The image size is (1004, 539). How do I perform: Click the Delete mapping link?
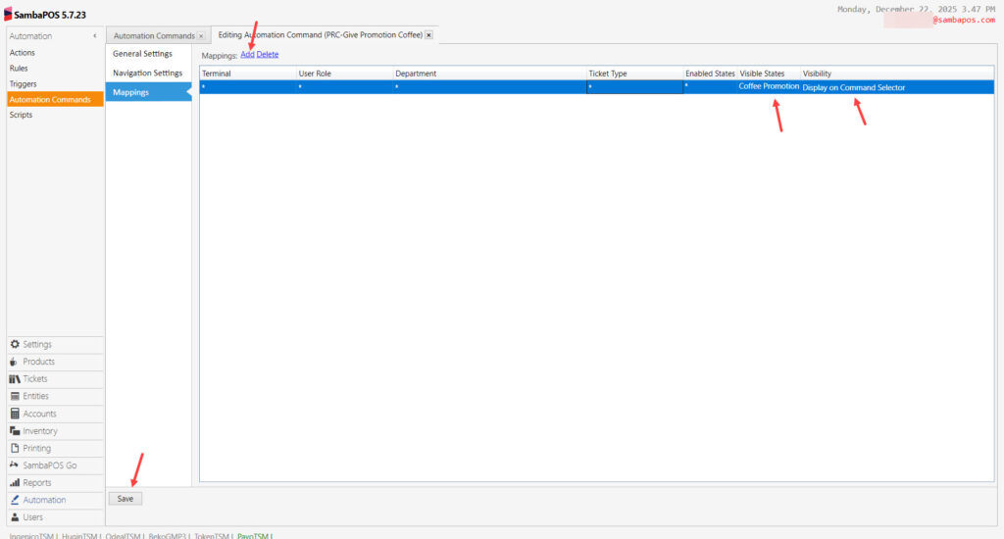coord(268,55)
